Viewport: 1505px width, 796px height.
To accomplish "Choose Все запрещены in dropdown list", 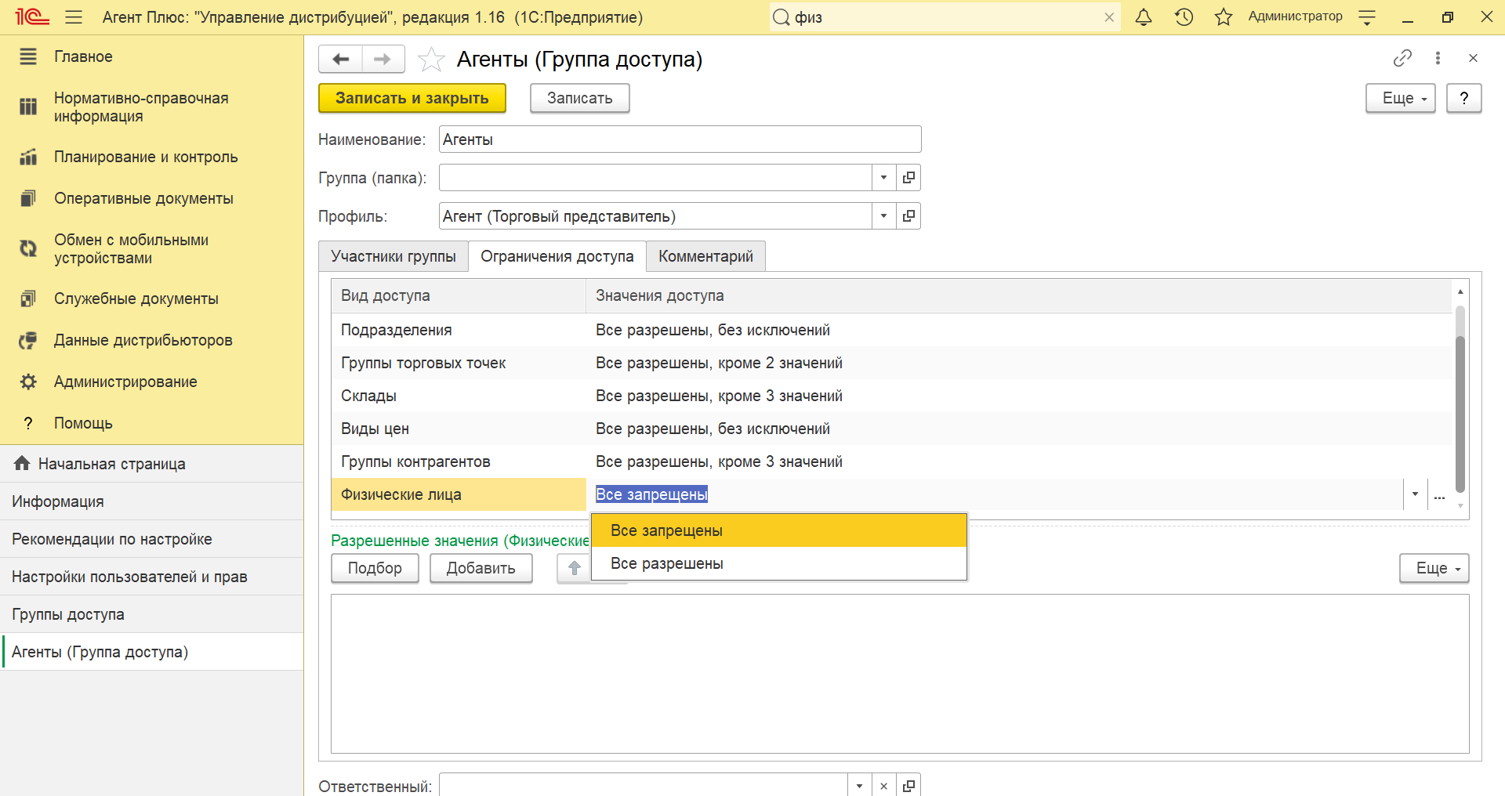I will [779, 530].
